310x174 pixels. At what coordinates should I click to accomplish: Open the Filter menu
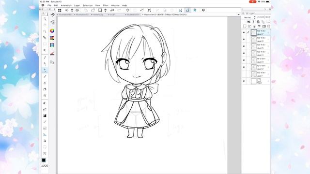pyautogui.click(x=106, y=5)
